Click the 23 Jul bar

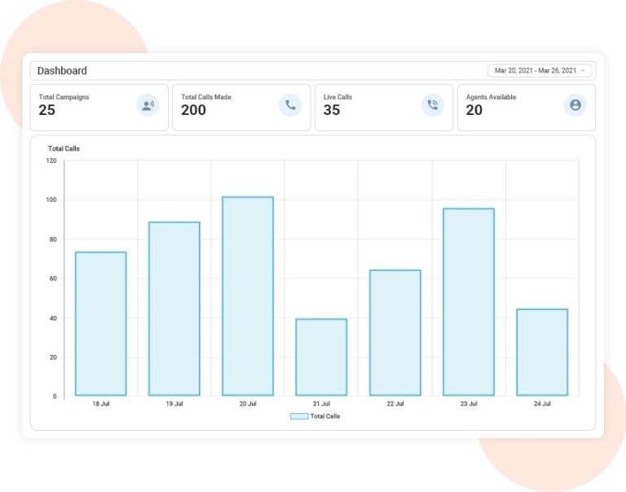(469, 302)
